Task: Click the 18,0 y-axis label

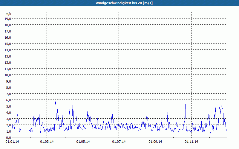Action: pyautogui.click(x=8, y=25)
